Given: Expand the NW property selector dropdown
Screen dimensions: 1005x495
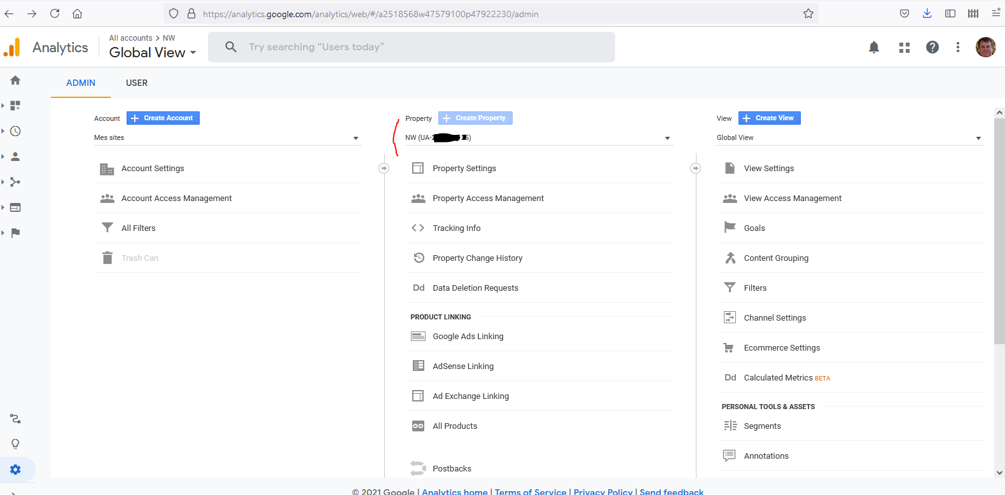Looking at the screenshot, I should coord(538,138).
